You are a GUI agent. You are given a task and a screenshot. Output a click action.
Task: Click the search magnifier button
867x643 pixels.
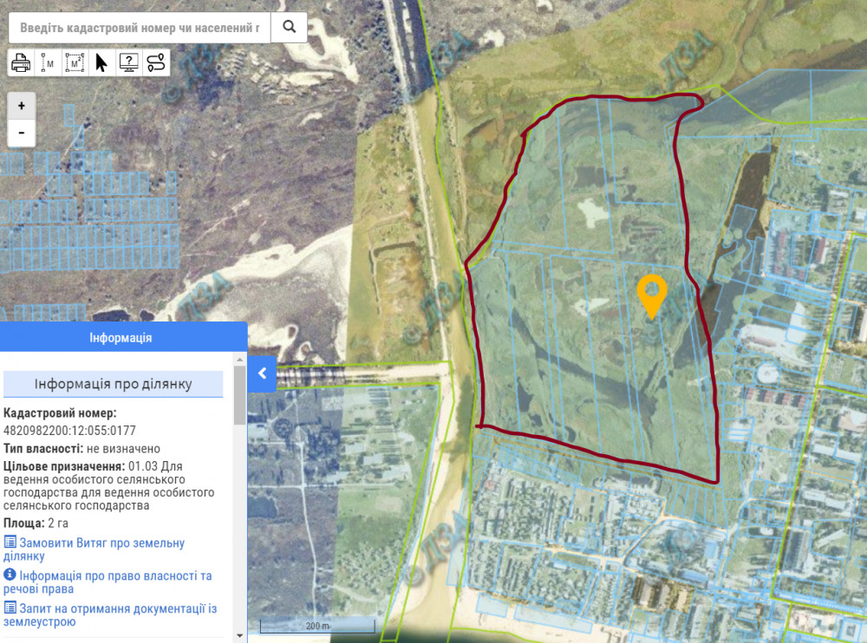click(x=290, y=27)
